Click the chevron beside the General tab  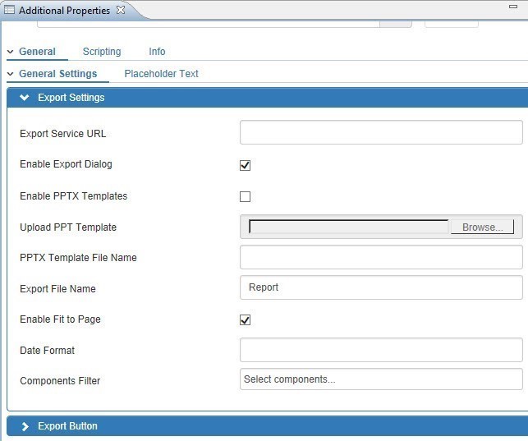[x=10, y=52]
